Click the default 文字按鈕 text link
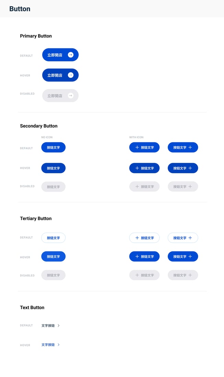224x377 pixels. pyautogui.click(x=48, y=326)
